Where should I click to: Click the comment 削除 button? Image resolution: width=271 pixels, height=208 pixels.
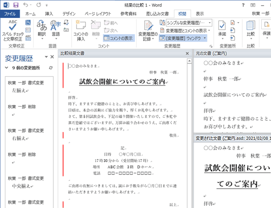(96, 30)
